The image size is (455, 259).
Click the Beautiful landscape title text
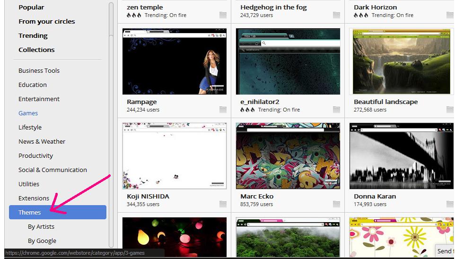(385, 102)
